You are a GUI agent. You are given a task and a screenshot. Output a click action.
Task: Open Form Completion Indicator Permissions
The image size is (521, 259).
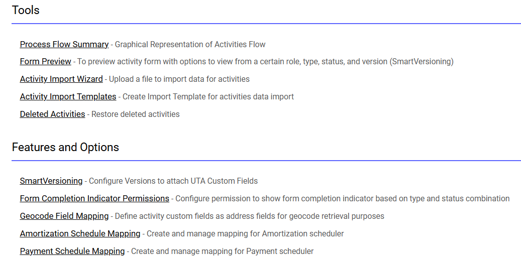click(x=94, y=199)
